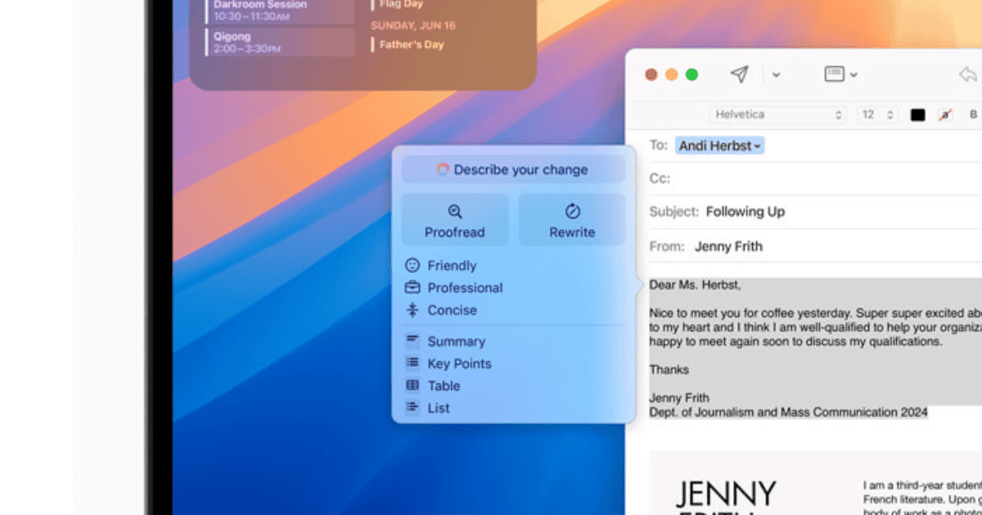Click the briefcase Professional icon
The image size is (982, 515).
pos(413,288)
